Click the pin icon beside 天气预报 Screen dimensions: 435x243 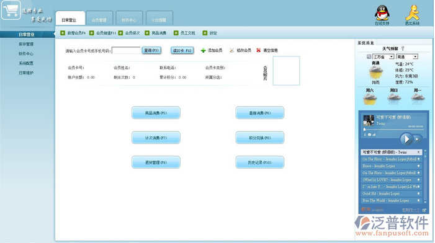pos(403,48)
